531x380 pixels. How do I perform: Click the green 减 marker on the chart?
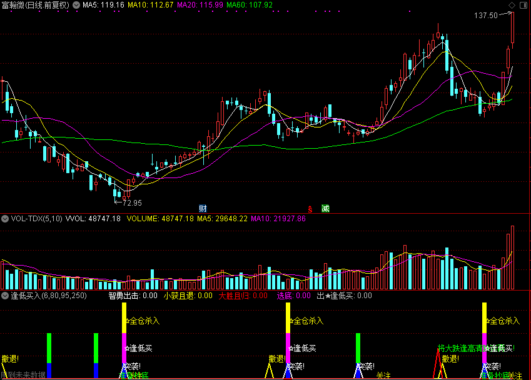coord(325,209)
